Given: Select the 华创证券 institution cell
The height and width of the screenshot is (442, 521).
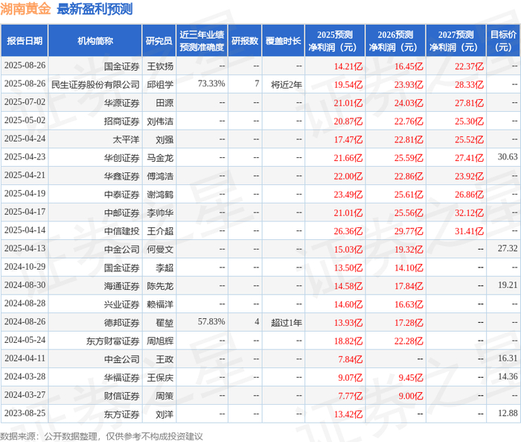Looking at the screenshot, I should click(121, 158).
